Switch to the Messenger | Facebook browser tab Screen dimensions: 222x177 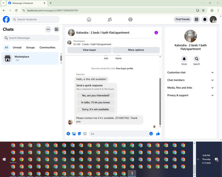27,3
